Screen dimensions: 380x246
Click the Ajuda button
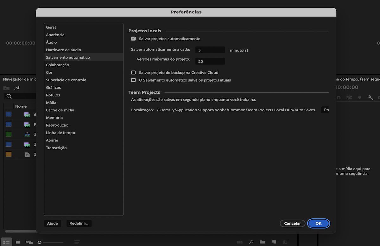53,223
